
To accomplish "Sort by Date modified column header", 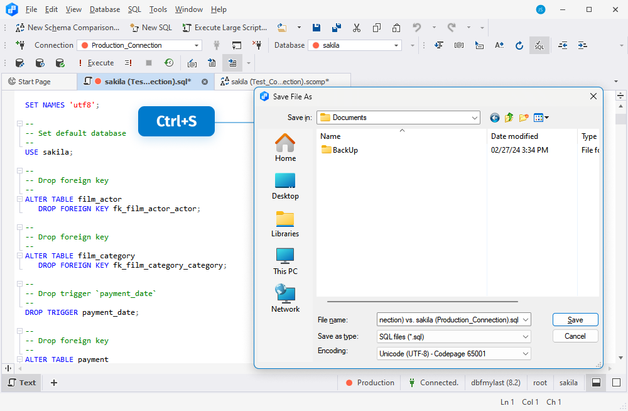I will pos(532,136).
